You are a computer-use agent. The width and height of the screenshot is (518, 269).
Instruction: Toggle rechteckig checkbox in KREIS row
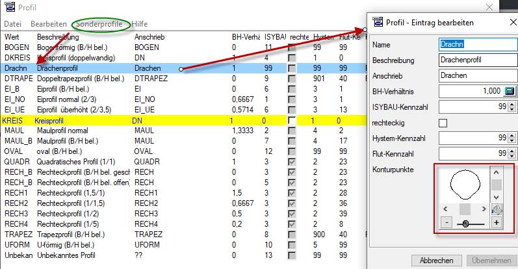(292, 121)
